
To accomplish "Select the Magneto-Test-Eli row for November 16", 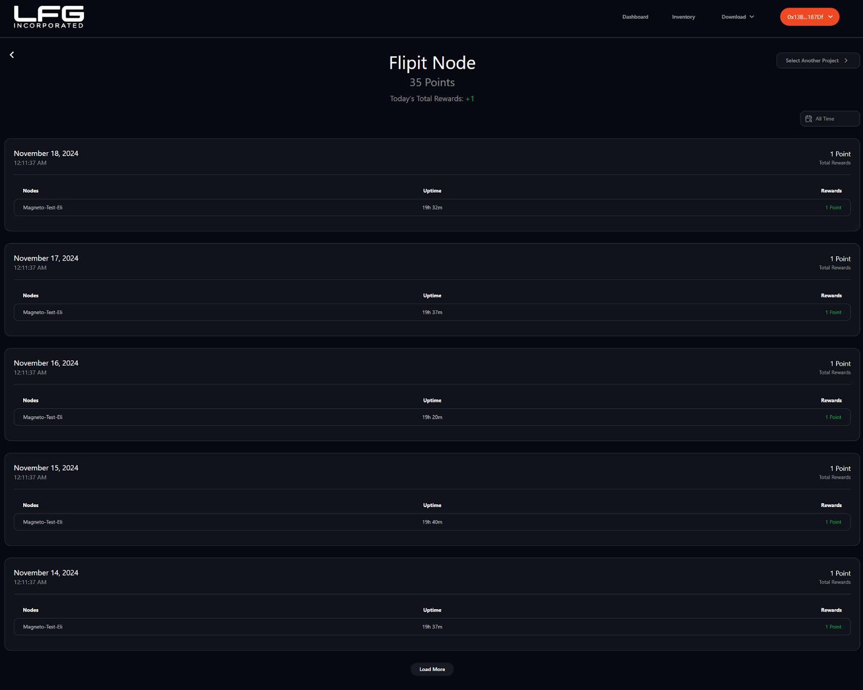I will (432, 417).
